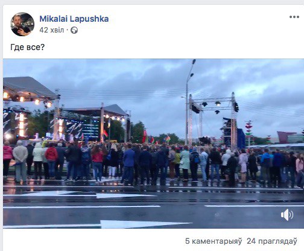Screen dimensions: 304x251
Task: Click the red-green flags near the stage
Action: tap(156, 138)
